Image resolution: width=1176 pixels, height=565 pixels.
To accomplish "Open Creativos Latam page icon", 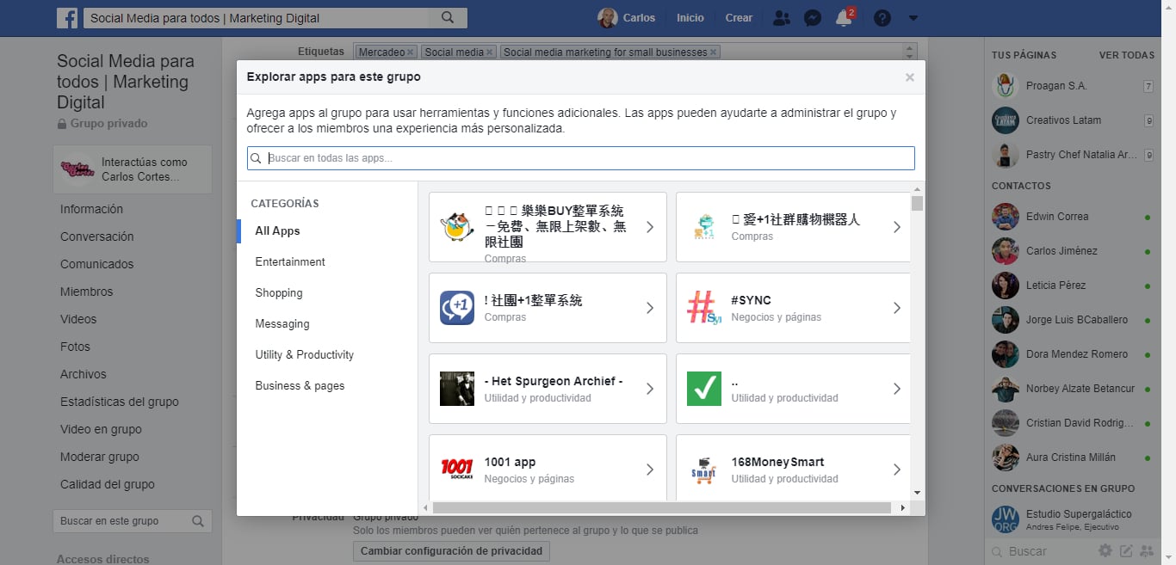I will point(1006,120).
